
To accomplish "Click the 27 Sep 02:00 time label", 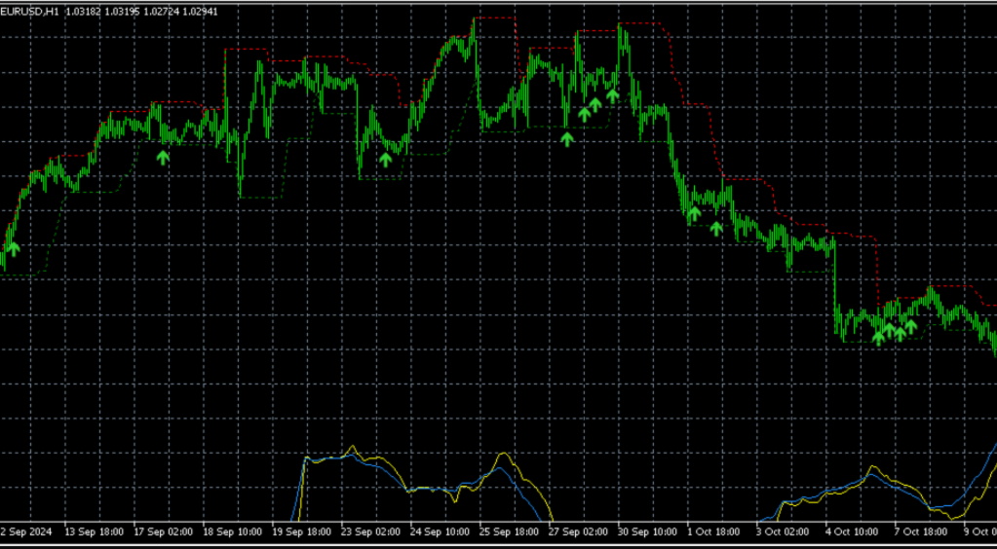I will click(x=578, y=531).
